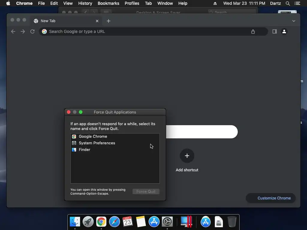Open Calendar from the Dock
The height and width of the screenshot is (230, 307).
coord(127,222)
